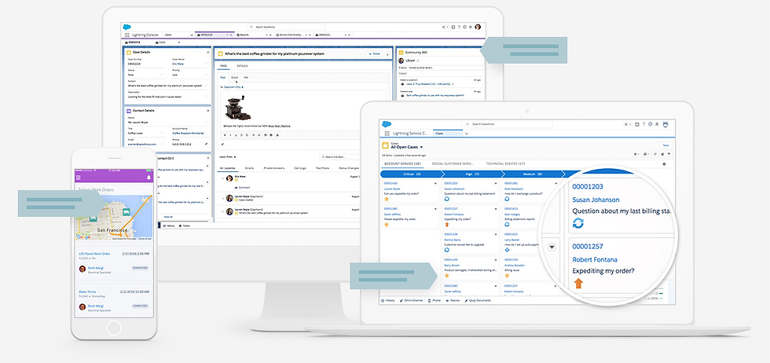
Task: Click the coffee grinder image in the post
Action: point(239,108)
